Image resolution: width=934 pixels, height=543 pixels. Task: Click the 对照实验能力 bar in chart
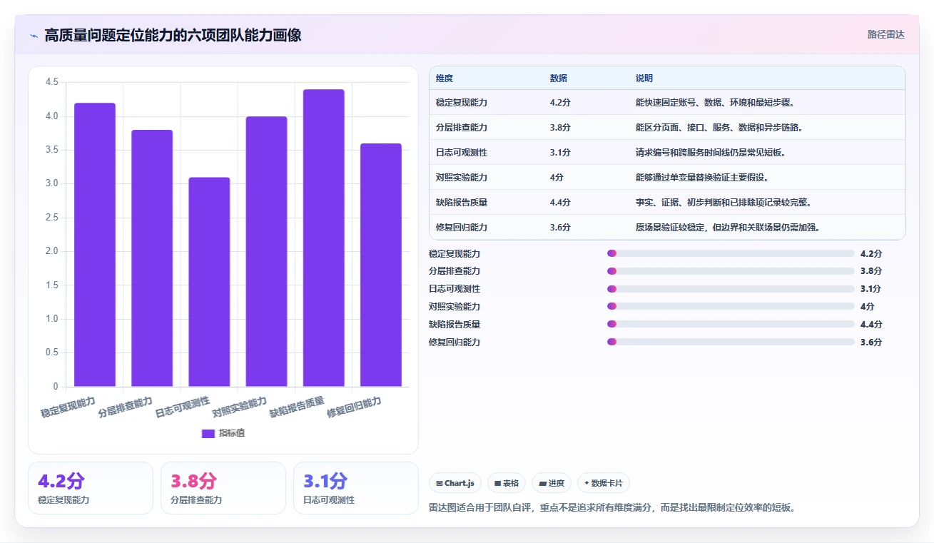pos(266,251)
